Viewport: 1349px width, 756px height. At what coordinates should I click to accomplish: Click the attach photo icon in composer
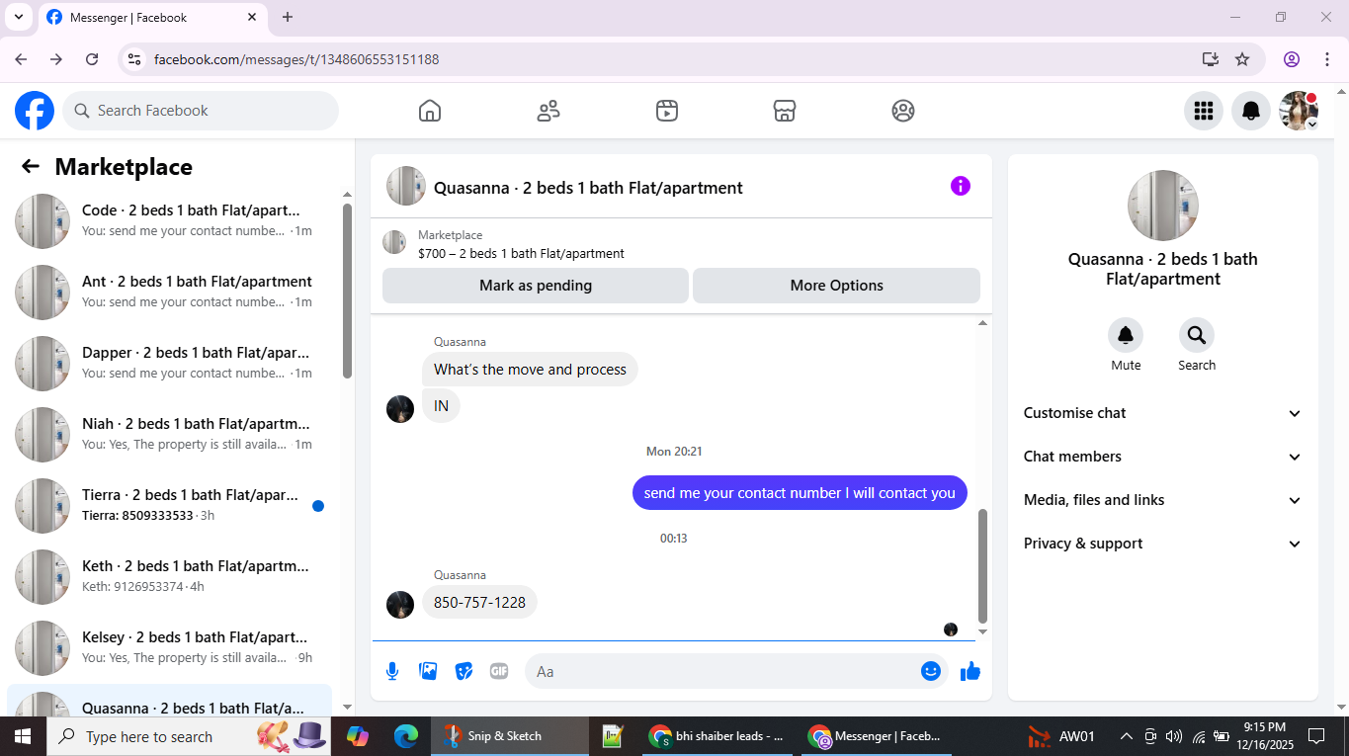(428, 672)
